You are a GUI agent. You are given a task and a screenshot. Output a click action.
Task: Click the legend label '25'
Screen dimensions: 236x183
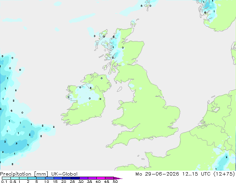tap(72, 182)
